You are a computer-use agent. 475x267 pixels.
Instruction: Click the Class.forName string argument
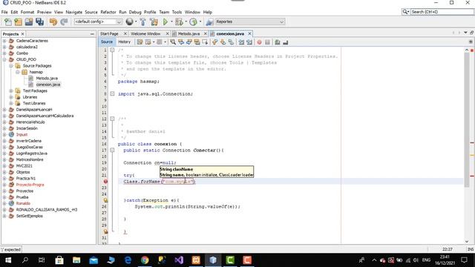[x=178, y=181]
